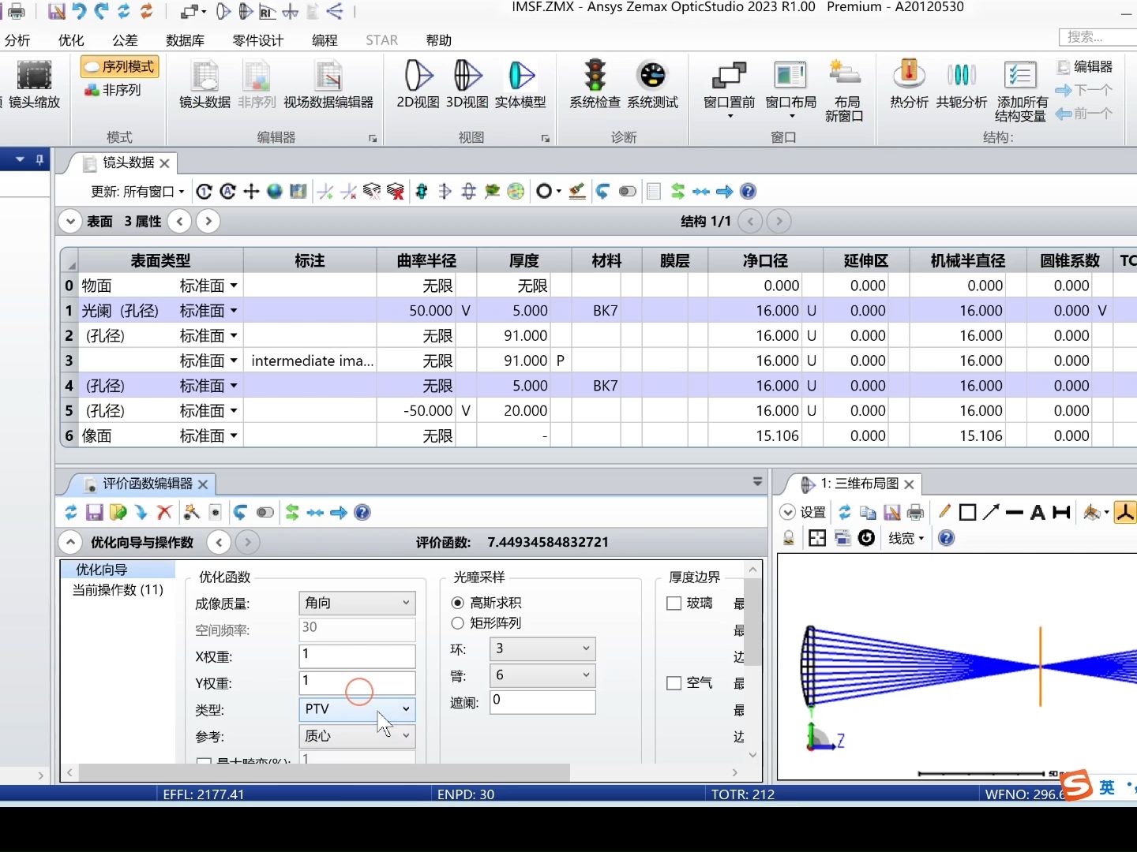This screenshot has width=1137, height=852.
Task: Open the conjugate analysis tool
Action: [x=961, y=84]
